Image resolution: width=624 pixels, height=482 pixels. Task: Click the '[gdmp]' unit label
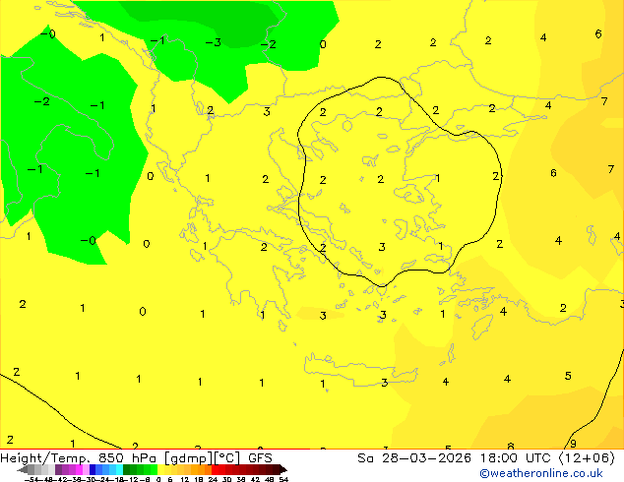pyautogui.click(x=188, y=458)
